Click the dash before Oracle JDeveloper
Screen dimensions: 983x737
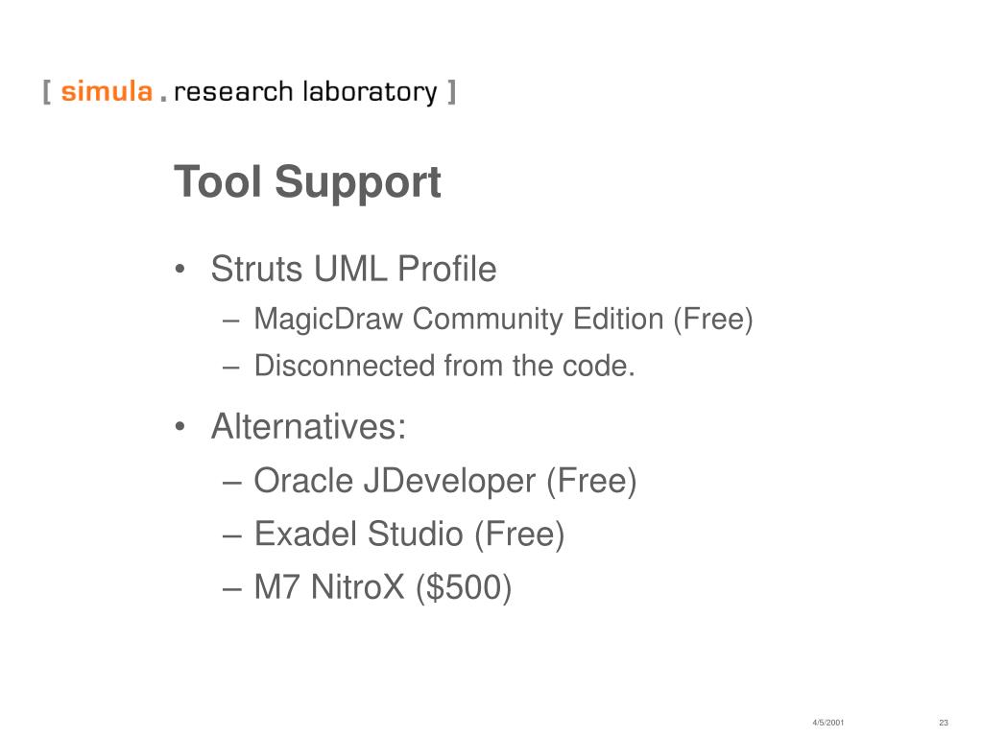[231, 484]
